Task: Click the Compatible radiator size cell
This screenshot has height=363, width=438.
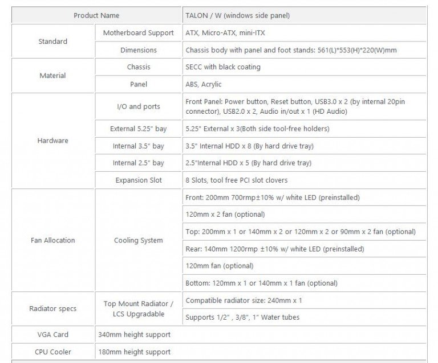Action: pos(304,300)
